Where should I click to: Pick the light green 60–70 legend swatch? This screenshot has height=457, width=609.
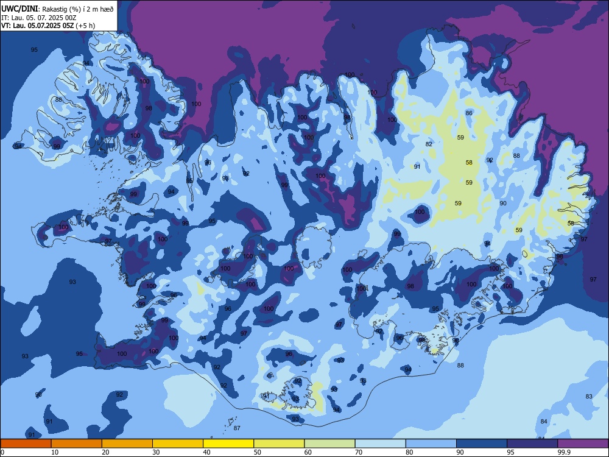(329, 444)
